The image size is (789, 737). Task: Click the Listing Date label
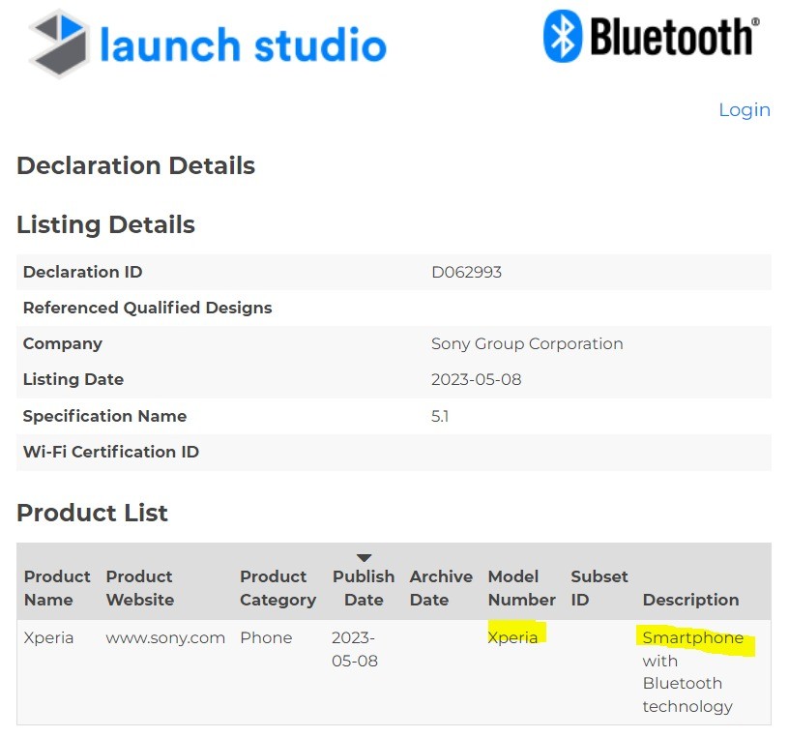coord(73,379)
